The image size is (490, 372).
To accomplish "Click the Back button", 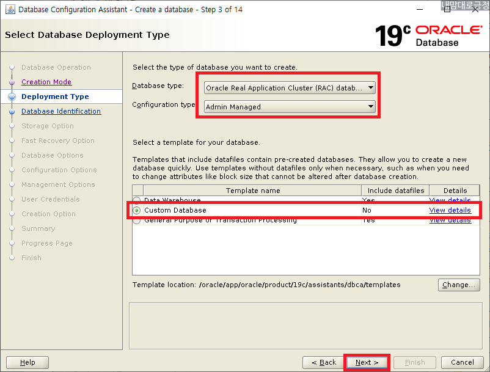I will coord(323,362).
